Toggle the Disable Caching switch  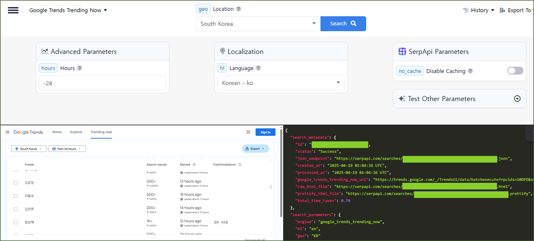coord(515,71)
